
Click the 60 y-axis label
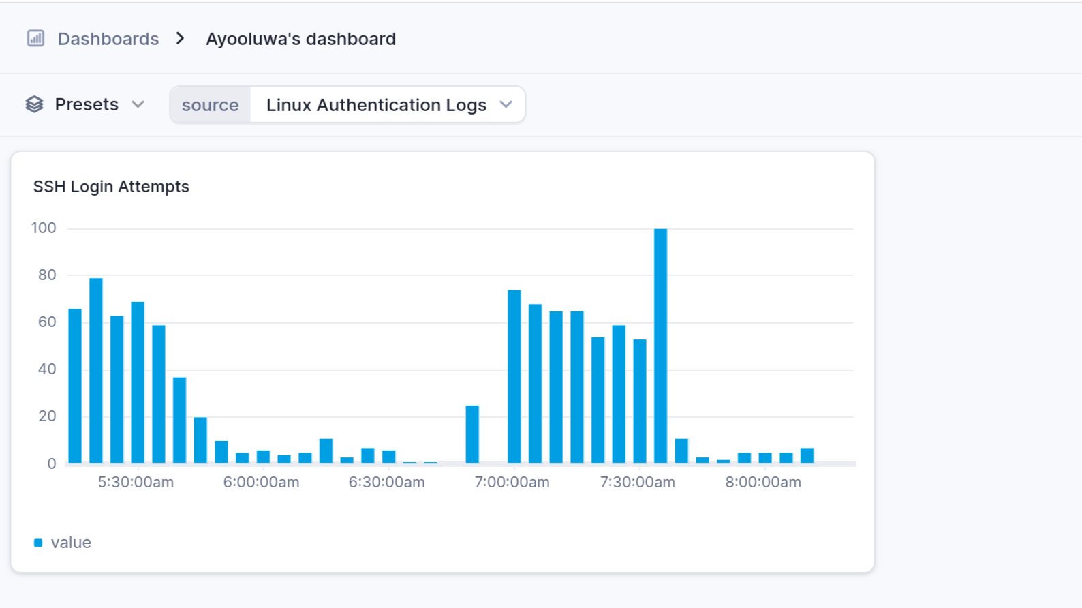47,322
